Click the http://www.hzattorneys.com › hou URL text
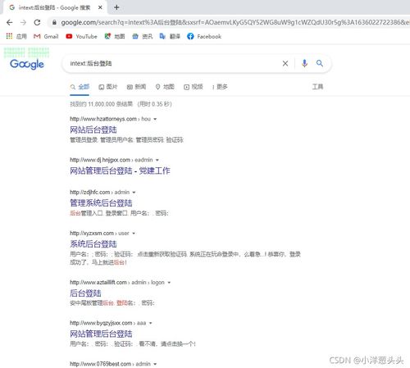Image resolution: width=410 pixels, height=368 pixels. tap(111, 119)
